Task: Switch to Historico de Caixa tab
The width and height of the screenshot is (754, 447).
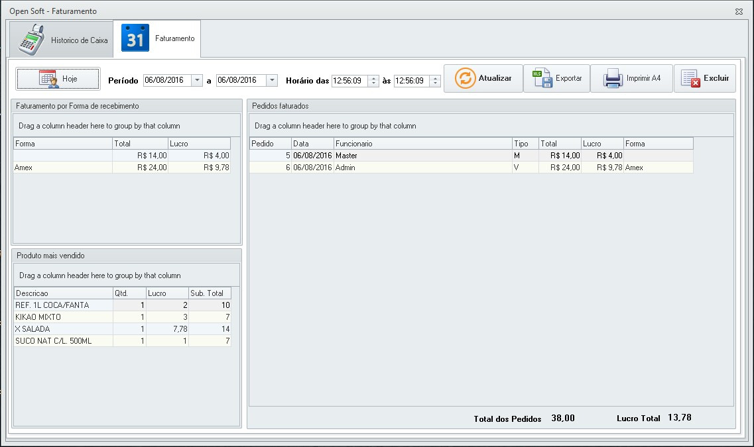Action: tap(79, 40)
